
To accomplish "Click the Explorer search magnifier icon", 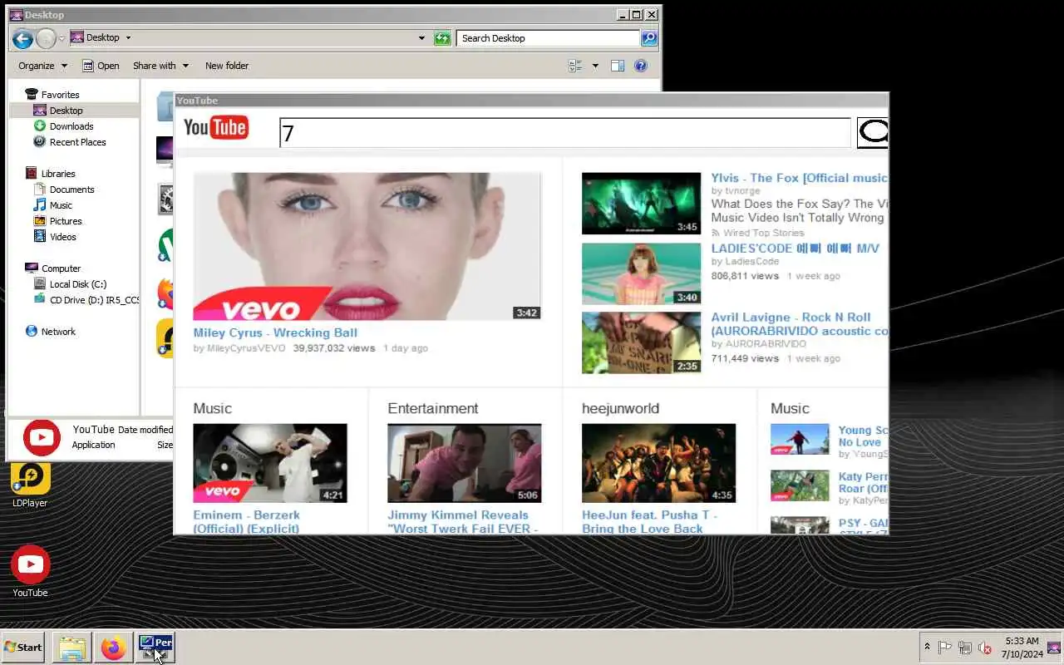I will coord(649,37).
